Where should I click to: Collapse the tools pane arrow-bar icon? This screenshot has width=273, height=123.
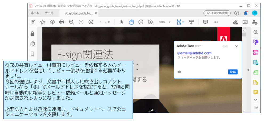pyautogui.click(x=256, y=108)
